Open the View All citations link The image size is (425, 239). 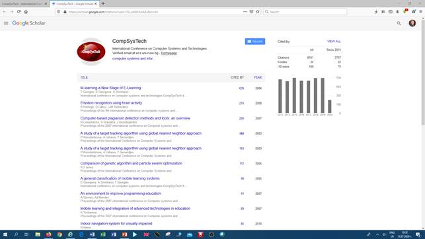click(x=334, y=42)
